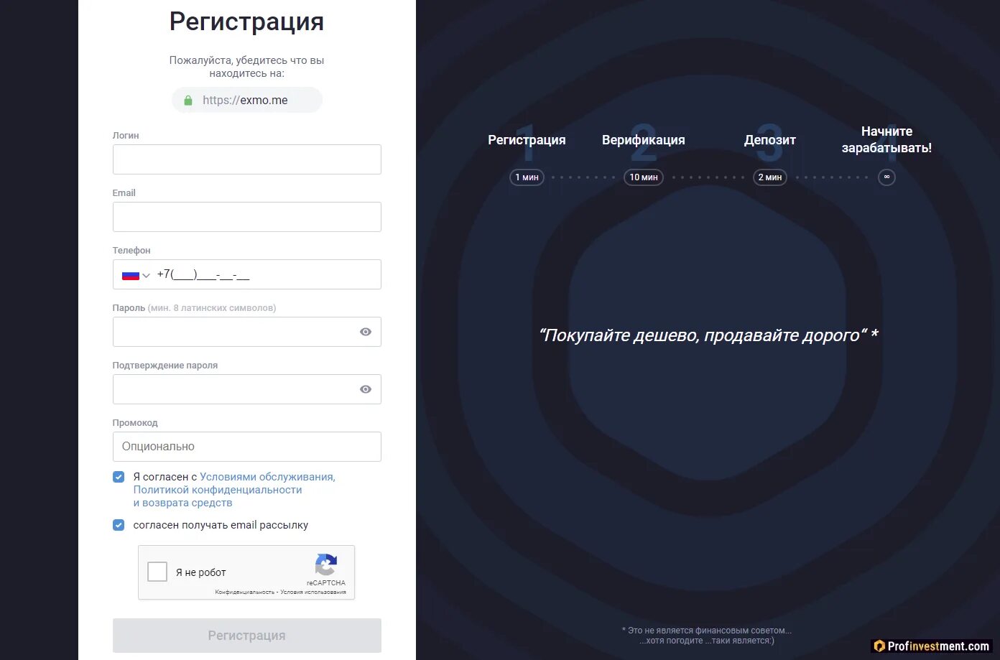Expand the phone country code dropdown arrow
Screen dimensions: 1000x660
tap(146, 275)
